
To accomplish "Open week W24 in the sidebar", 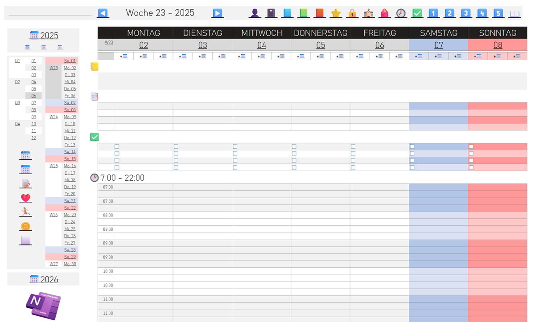I will click(x=53, y=117).
